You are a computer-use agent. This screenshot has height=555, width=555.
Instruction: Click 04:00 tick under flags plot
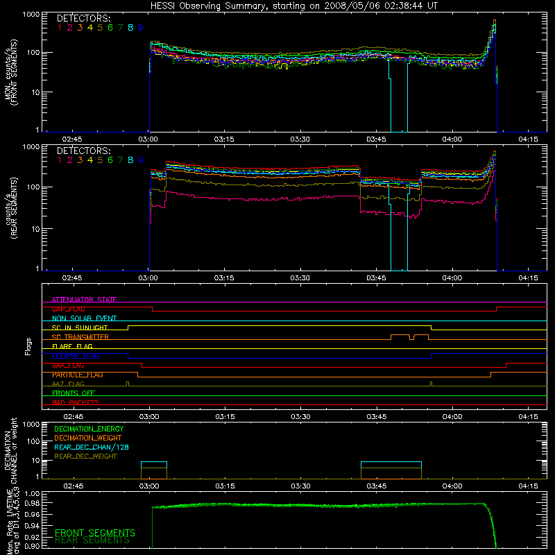click(x=452, y=417)
